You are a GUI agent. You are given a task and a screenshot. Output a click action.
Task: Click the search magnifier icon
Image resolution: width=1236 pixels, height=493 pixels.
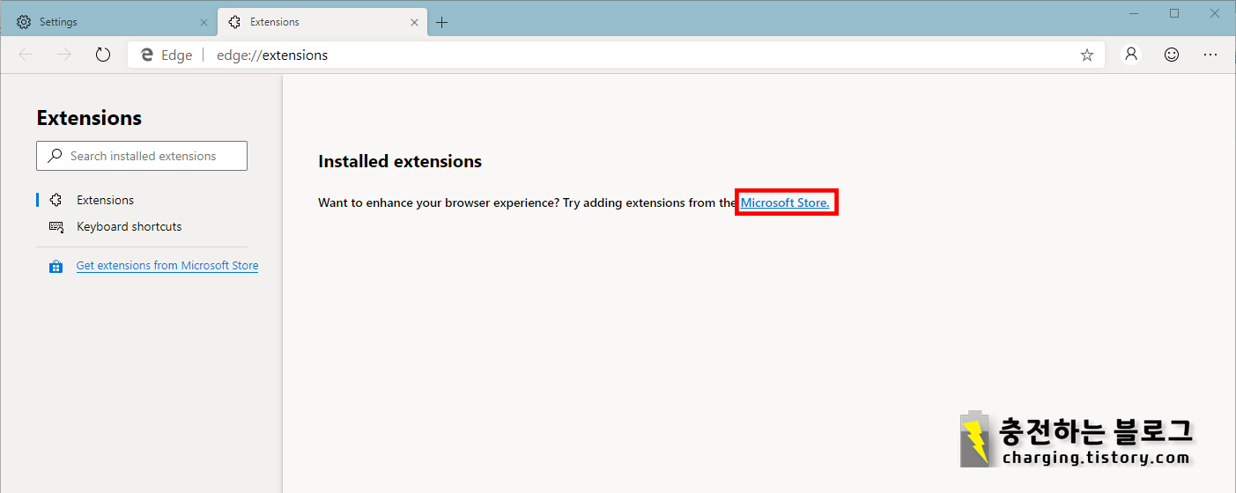(55, 156)
